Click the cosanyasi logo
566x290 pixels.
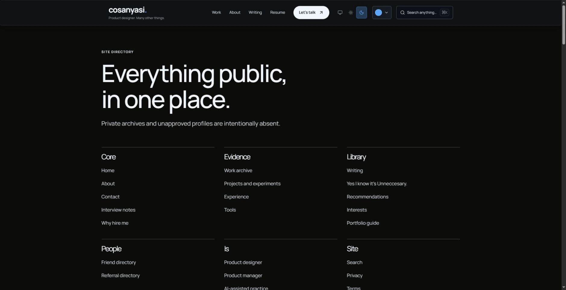coord(127,10)
